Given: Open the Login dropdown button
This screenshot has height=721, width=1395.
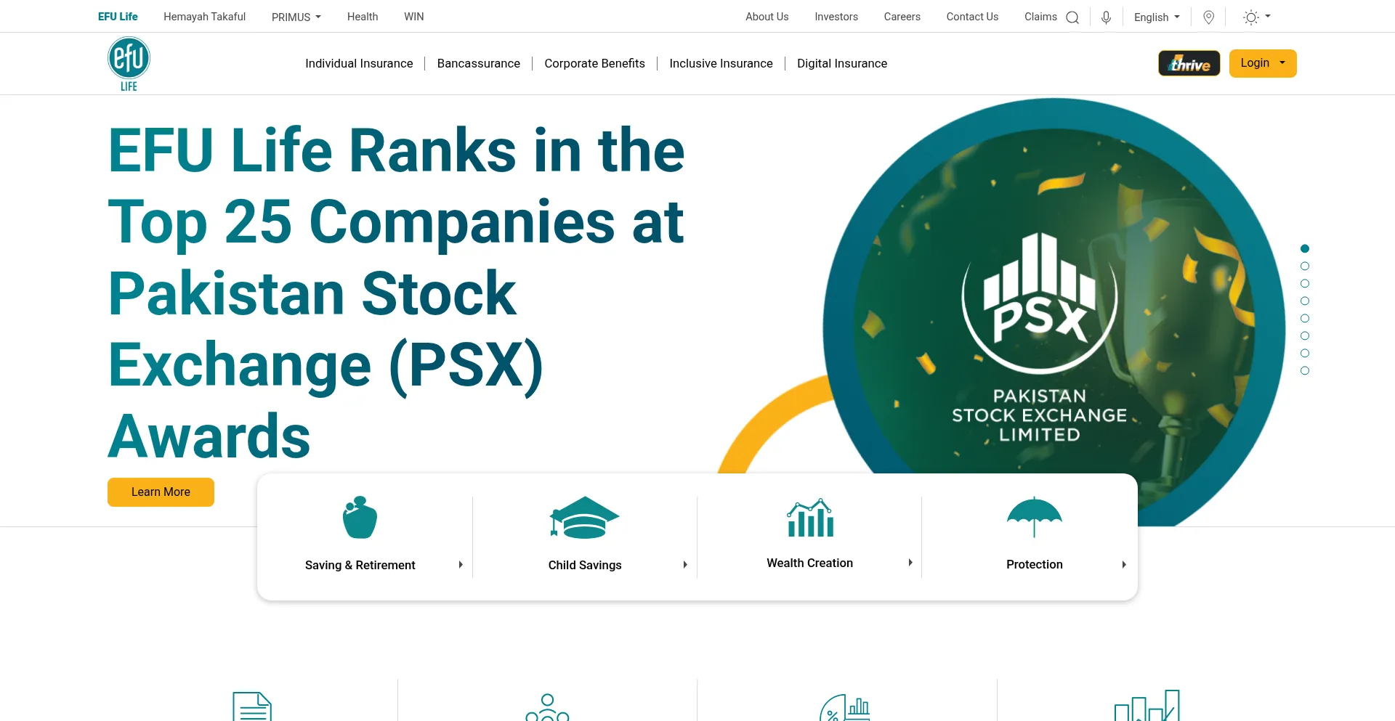Looking at the screenshot, I should 1262,63.
